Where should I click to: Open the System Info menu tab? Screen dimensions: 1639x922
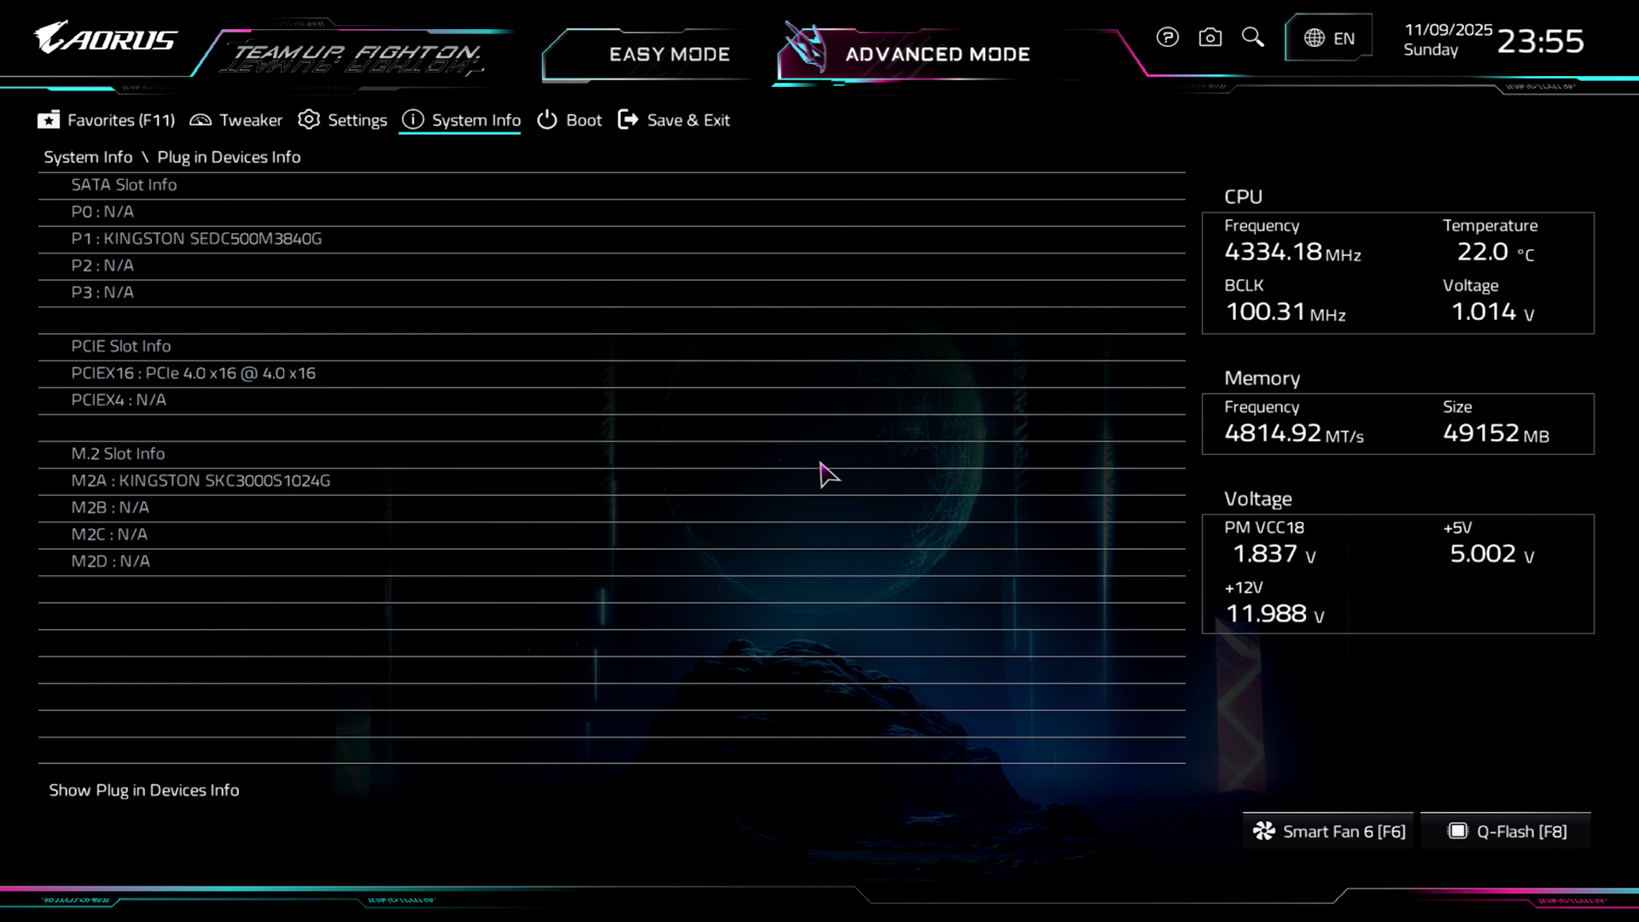[460, 120]
